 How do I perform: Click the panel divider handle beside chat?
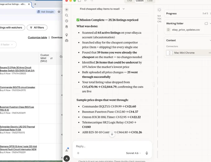click(154, 84)
